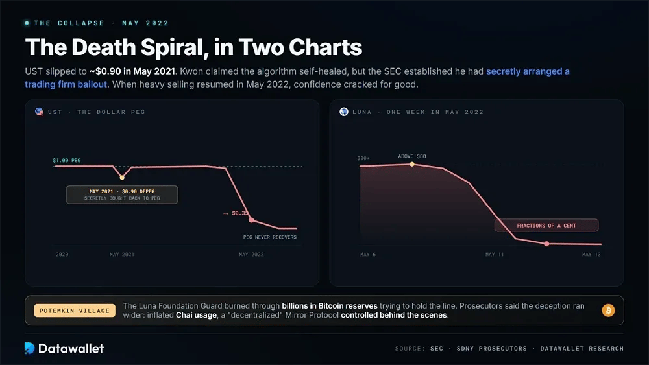Click the Datawallet wordmark text
This screenshot has height=365, width=649.
point(71,348)
